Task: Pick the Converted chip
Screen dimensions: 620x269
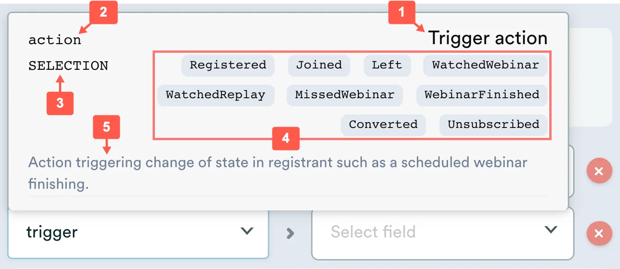Action: [x=383, y=125]
